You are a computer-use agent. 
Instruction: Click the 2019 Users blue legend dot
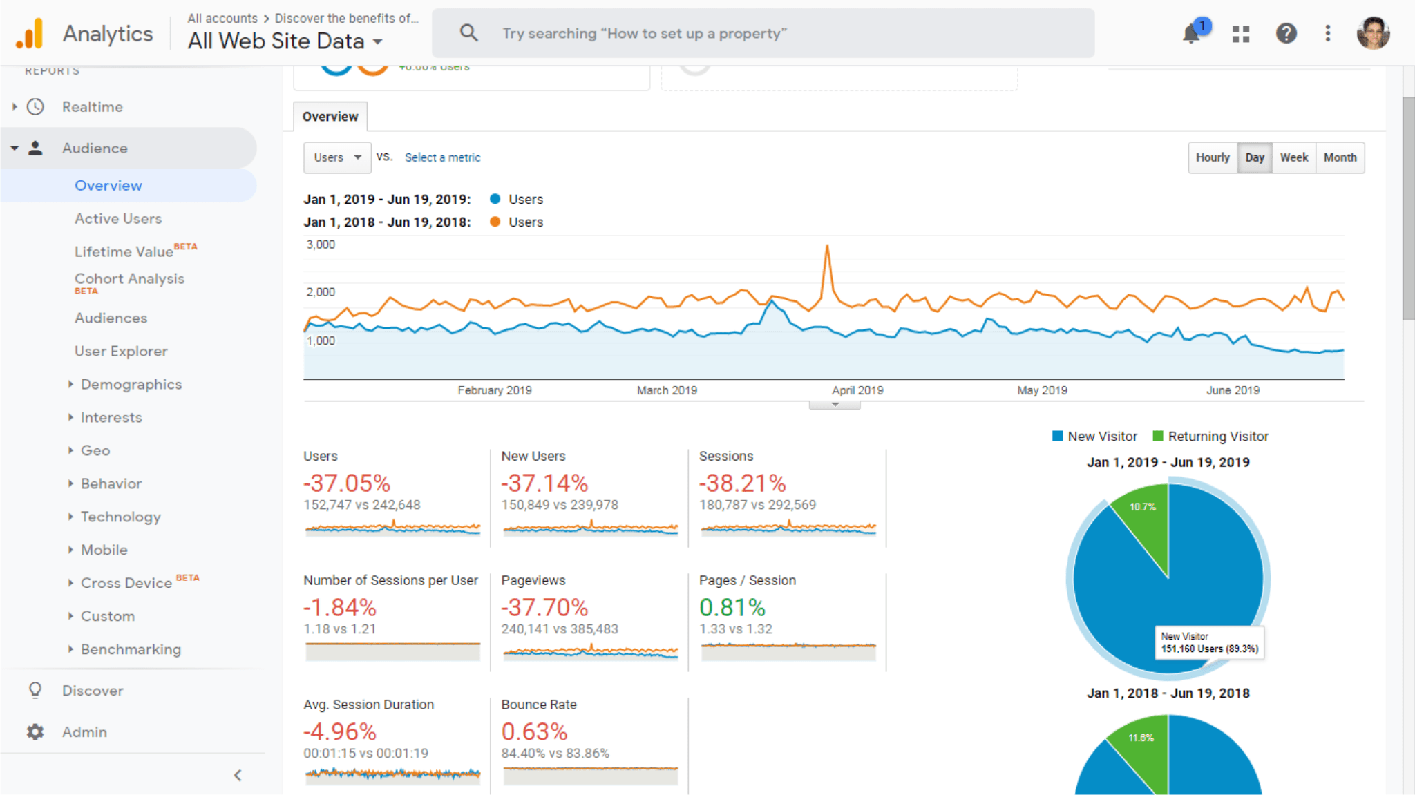495,199
